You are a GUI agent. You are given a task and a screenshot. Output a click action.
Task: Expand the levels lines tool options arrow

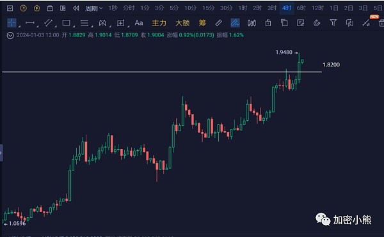92,26
